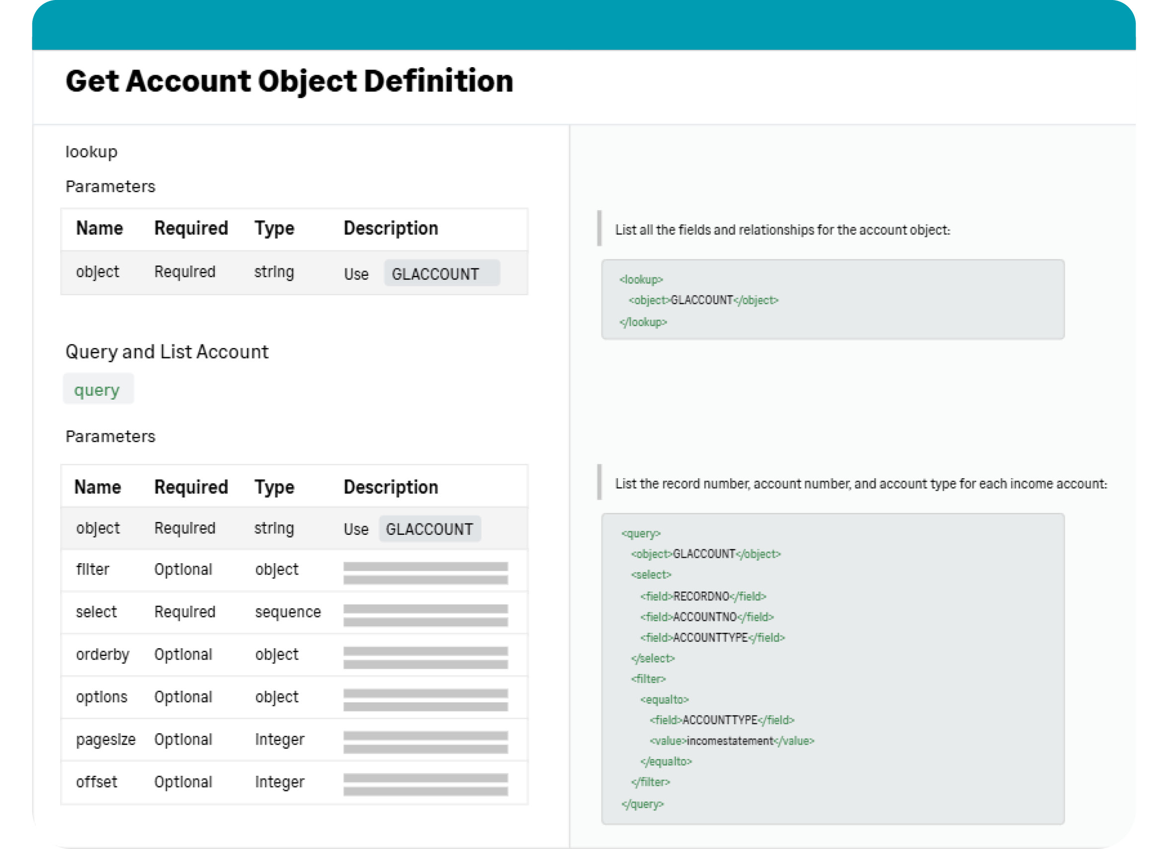Click the green query code label
This screenshot has width=1168, height=849.
pyautogui.click(x=97, y=390)
